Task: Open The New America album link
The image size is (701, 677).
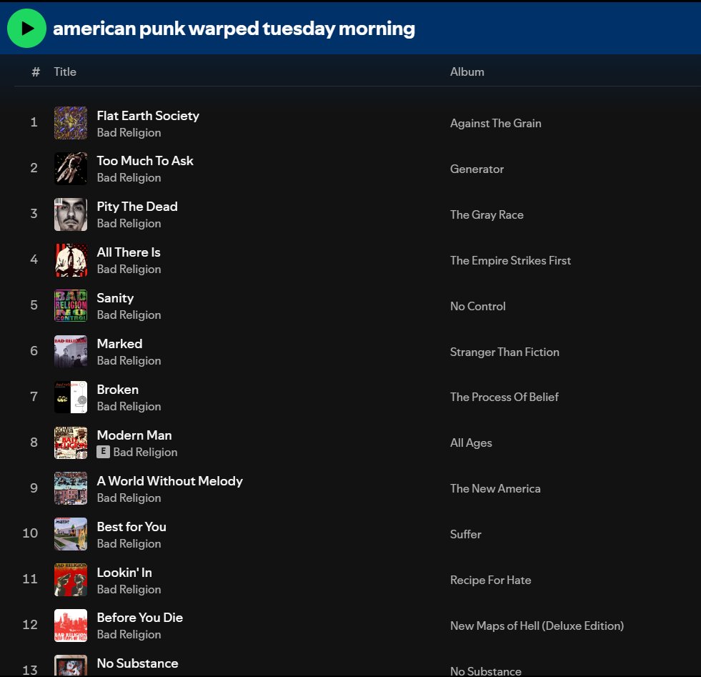Action: 495,489
